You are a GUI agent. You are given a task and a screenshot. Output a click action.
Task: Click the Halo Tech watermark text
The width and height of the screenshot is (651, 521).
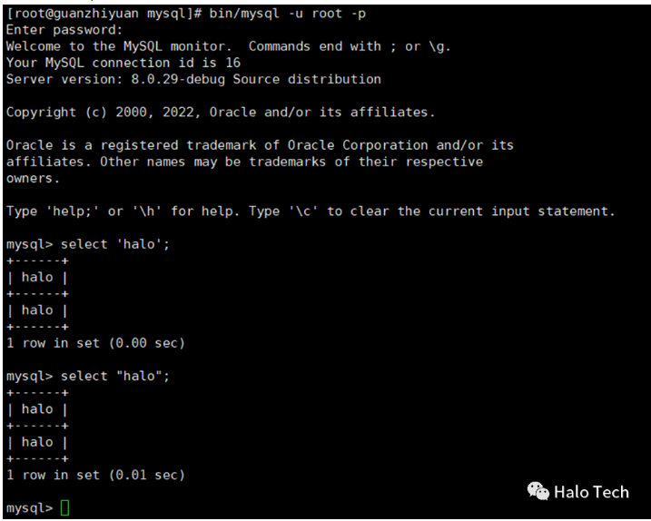point(591,491)
